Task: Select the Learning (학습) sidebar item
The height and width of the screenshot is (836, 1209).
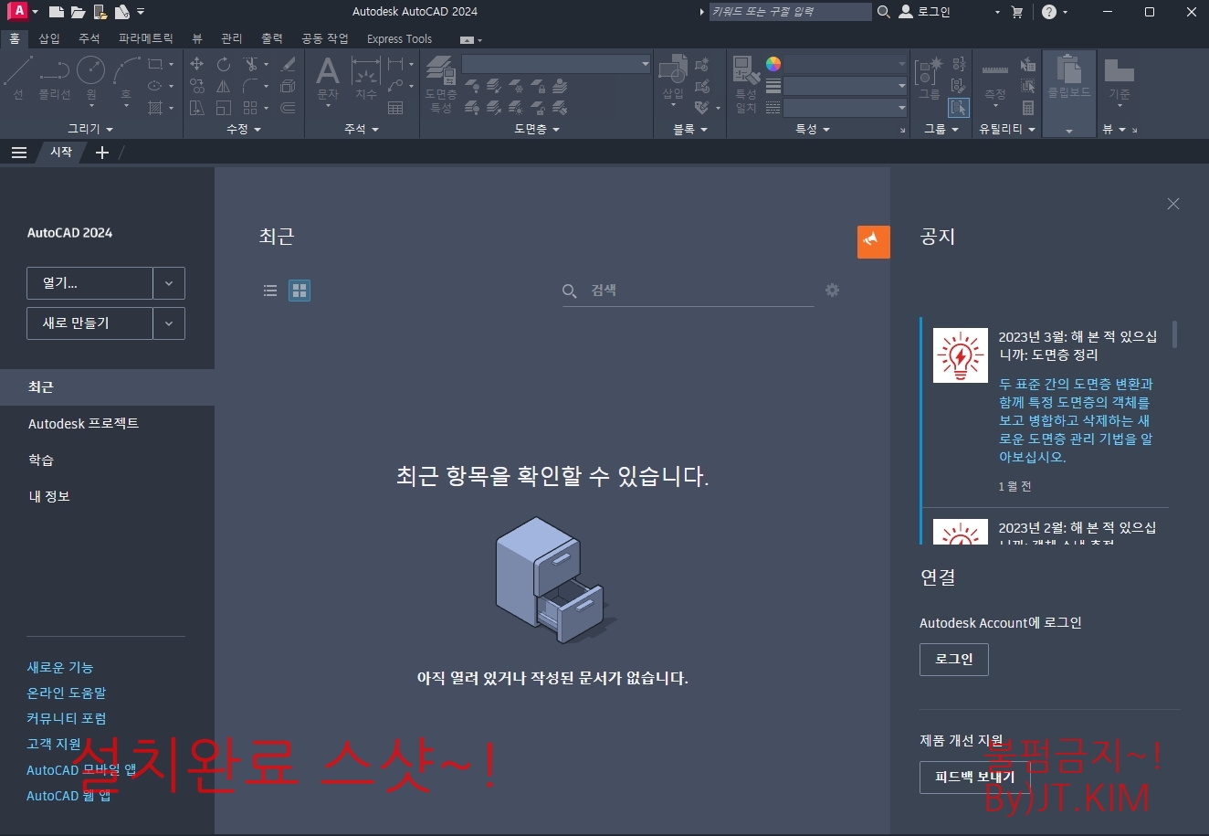Action: [x=107, y=460]
